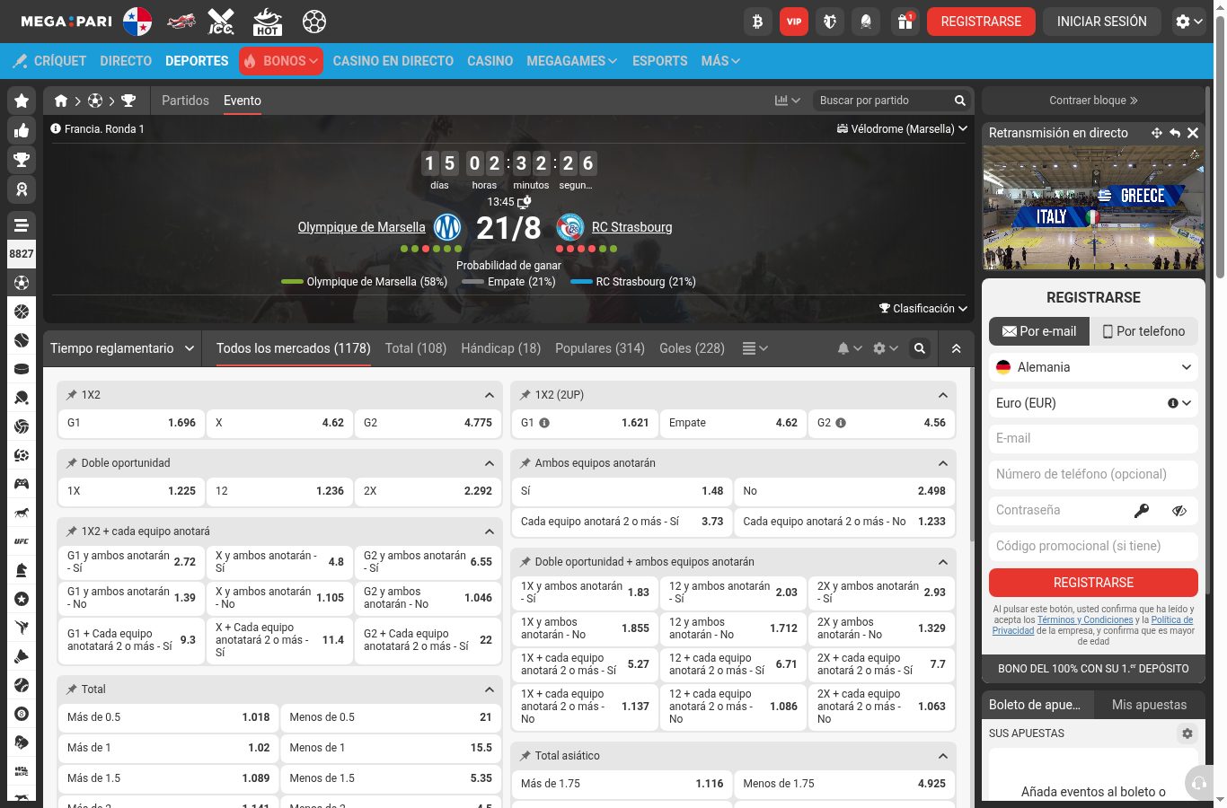This screenshot has width=1227, height=808.
Task: Open the Euro (EUR) currency dropdown
Action: [x=1093, y=403]
